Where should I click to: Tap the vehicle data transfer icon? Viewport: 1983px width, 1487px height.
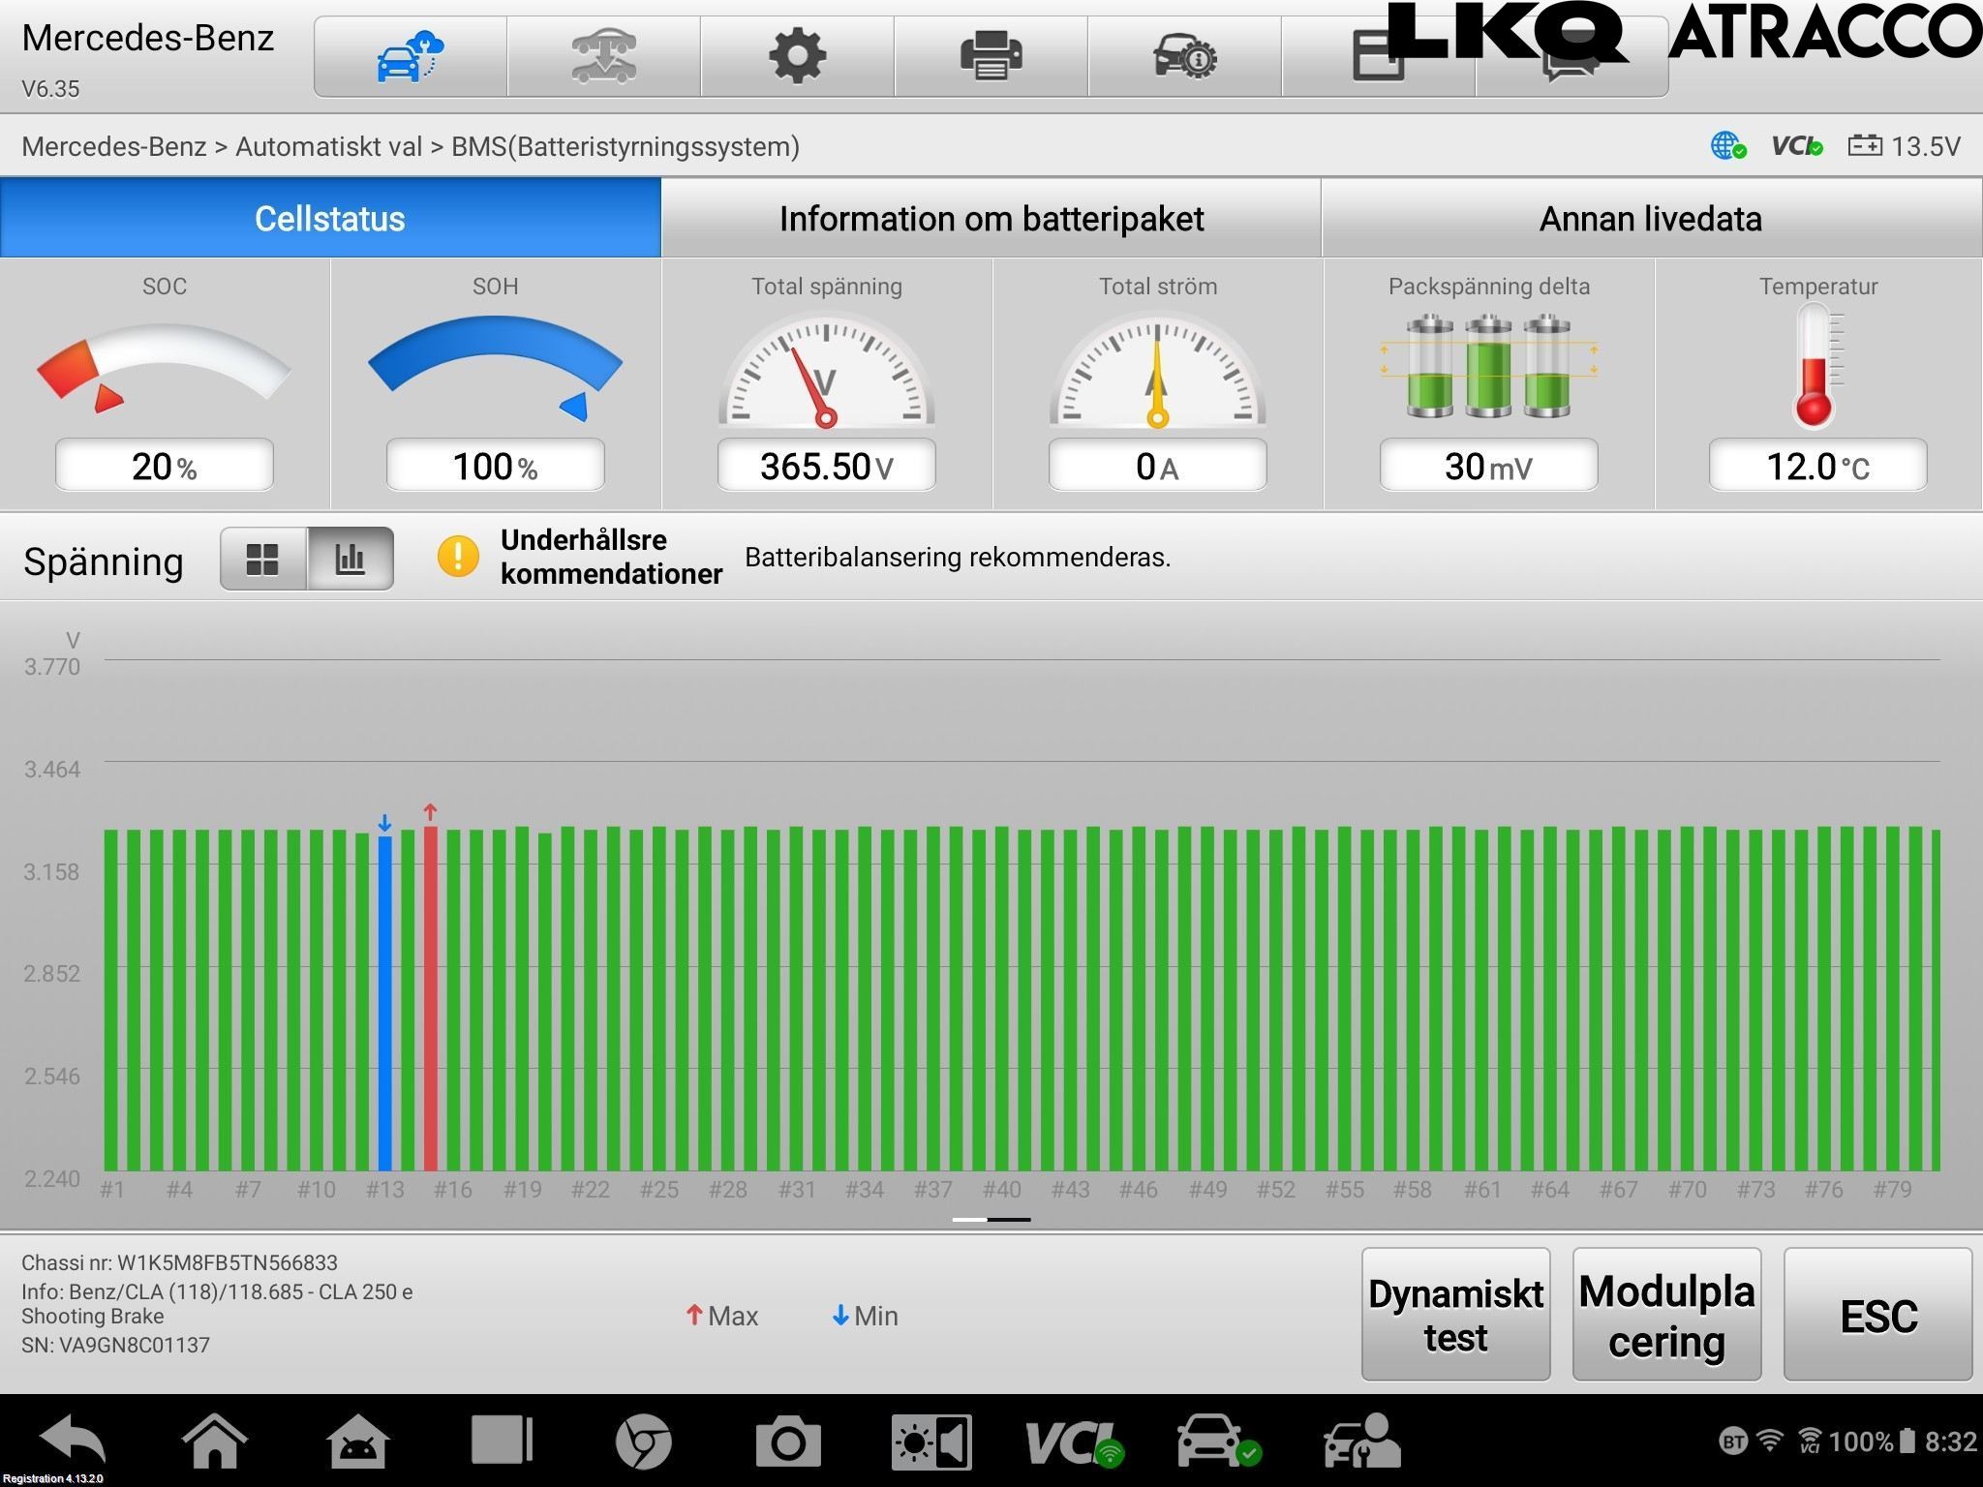[603, 56]
